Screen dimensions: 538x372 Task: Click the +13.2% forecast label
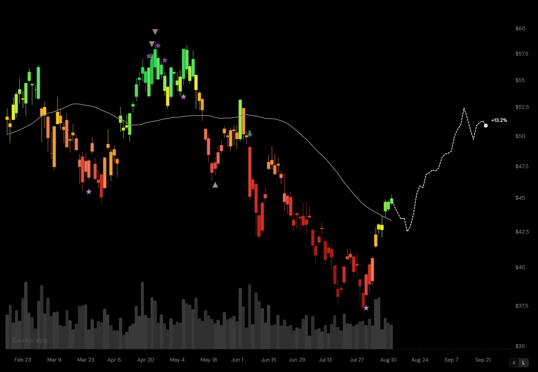pyautogui.click(x=499, y=120)
